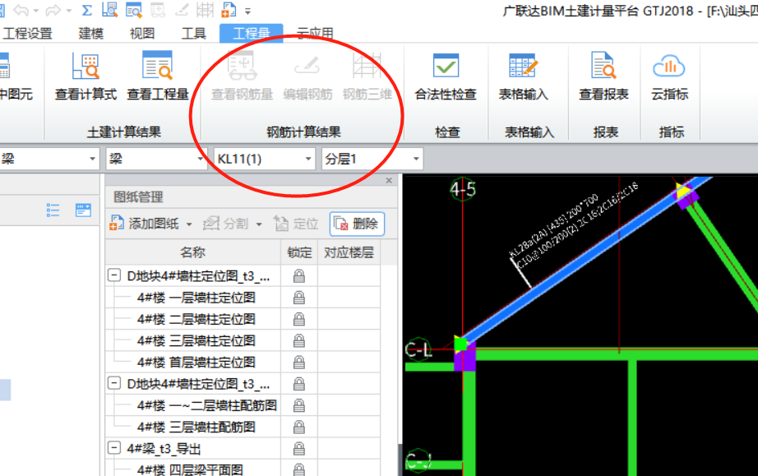Click the 添加图纸 button

click(144, 224)
